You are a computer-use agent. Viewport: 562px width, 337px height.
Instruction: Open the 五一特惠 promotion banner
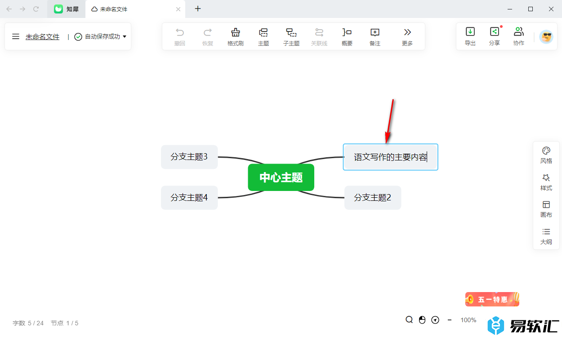tap(492, 299)
